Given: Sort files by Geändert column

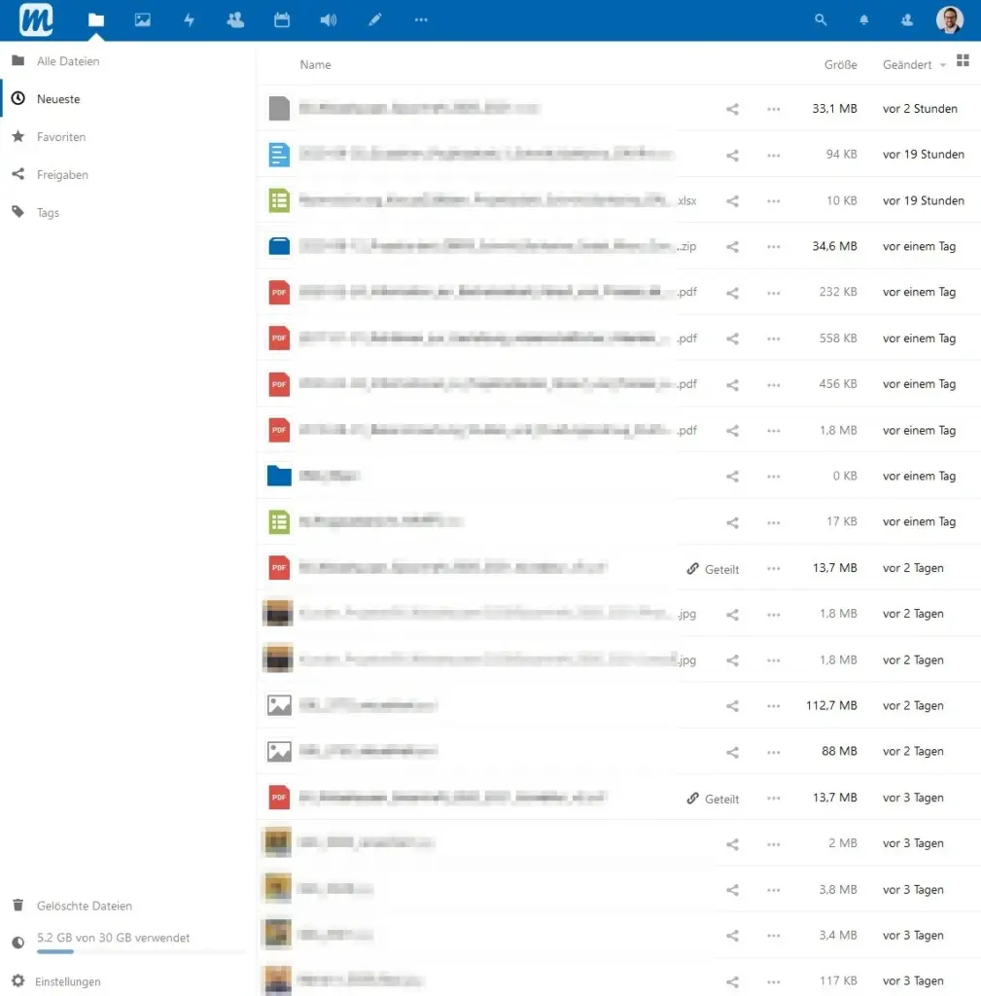Looking at the screenshot, I should [x=907, y=65].
